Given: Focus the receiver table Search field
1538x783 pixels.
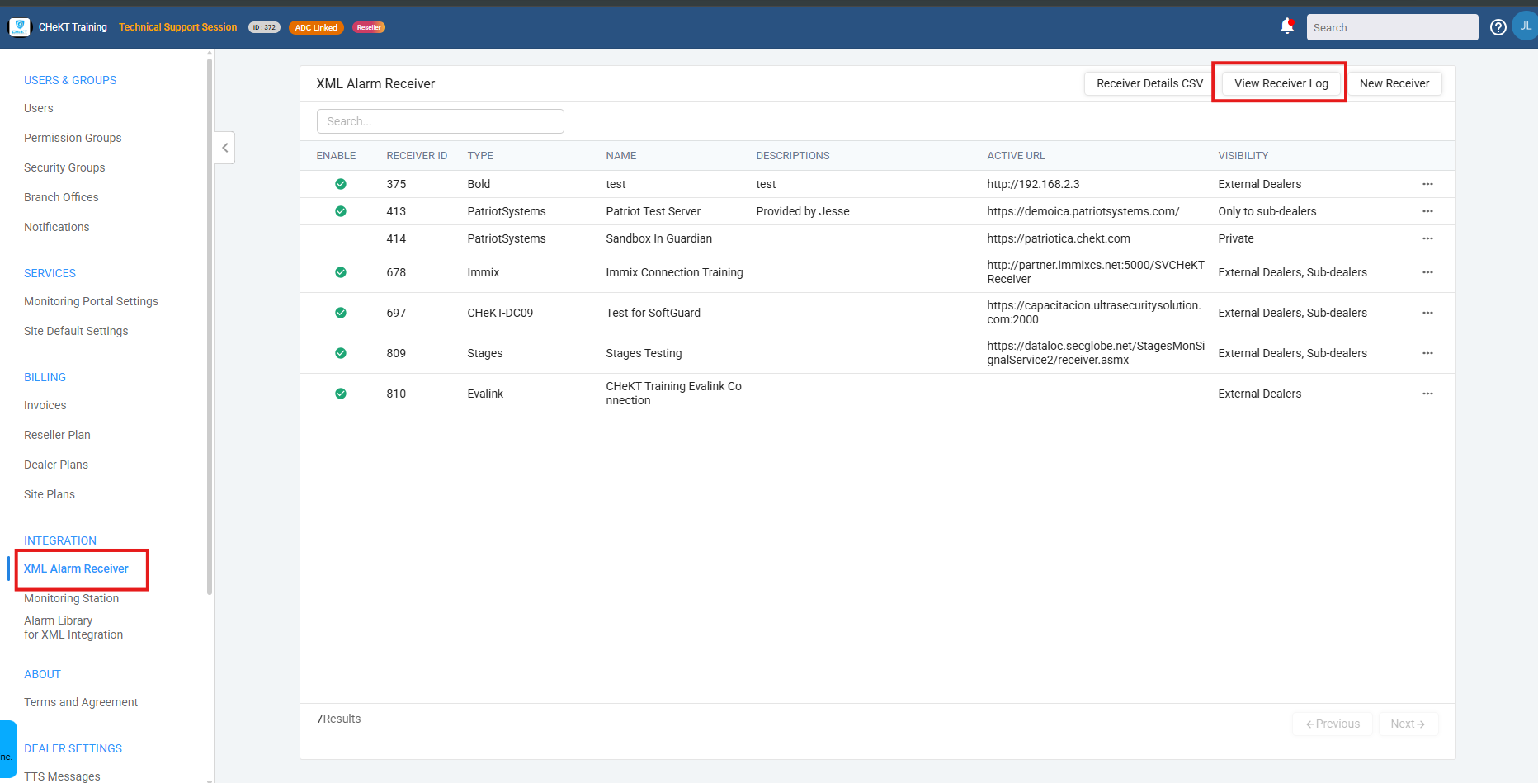Looking at the screenshot, I should (441, 121).
